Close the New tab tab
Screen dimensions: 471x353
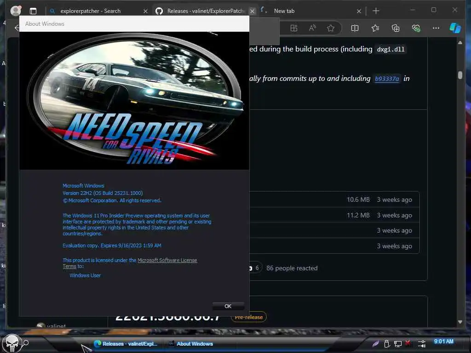[x=359, y=11]
